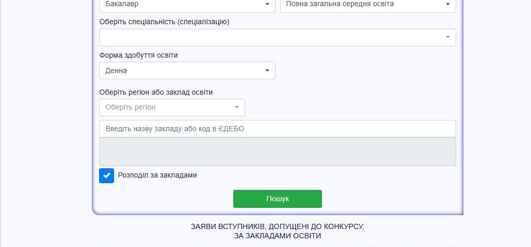Image resolution: width=531 pixels, height=247 pixels.
Task: Click the Розподіл за закладами label text
Action: point(157,175)
